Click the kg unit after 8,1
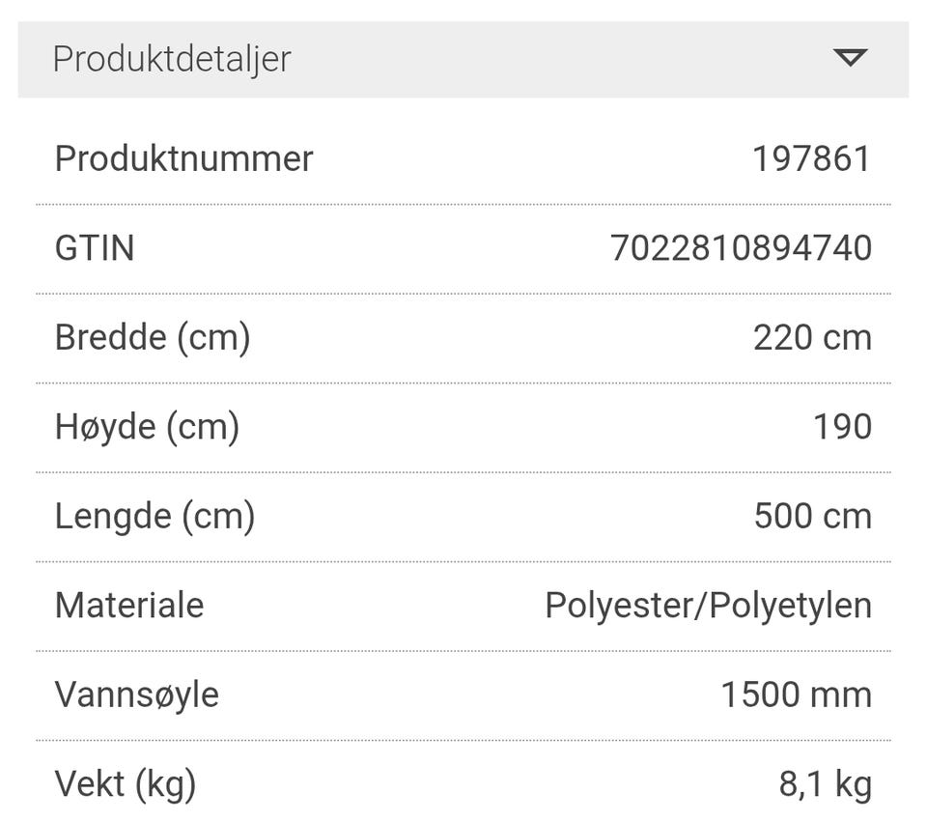This screenshot has height=822, width=927. click(852, 784)
